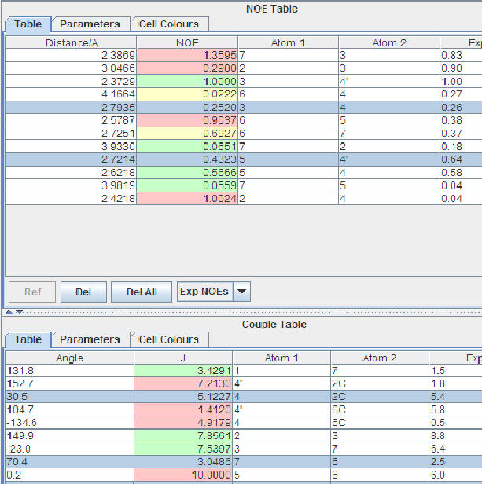Switch to Couple Table Cell Colours tab
Image resolution: width=482 pixels, height=484 pixels.
[169, 339]
